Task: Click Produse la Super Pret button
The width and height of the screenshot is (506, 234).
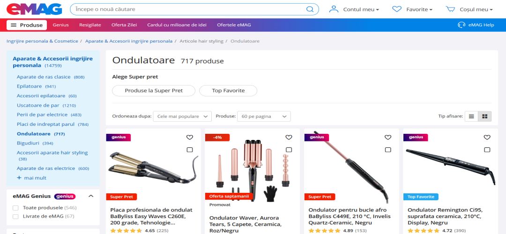Action: click(x=154, y=91)
